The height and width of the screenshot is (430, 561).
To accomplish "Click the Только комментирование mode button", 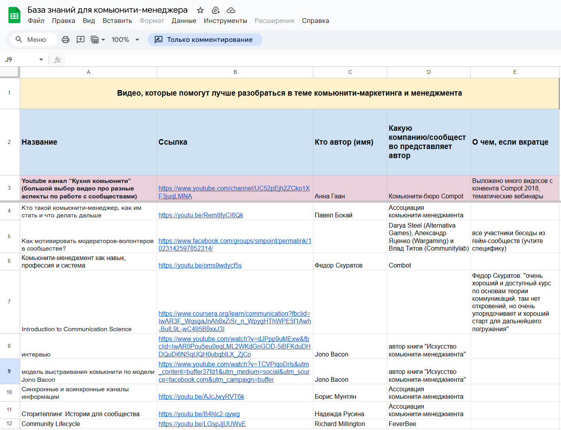I will (205, 40).
